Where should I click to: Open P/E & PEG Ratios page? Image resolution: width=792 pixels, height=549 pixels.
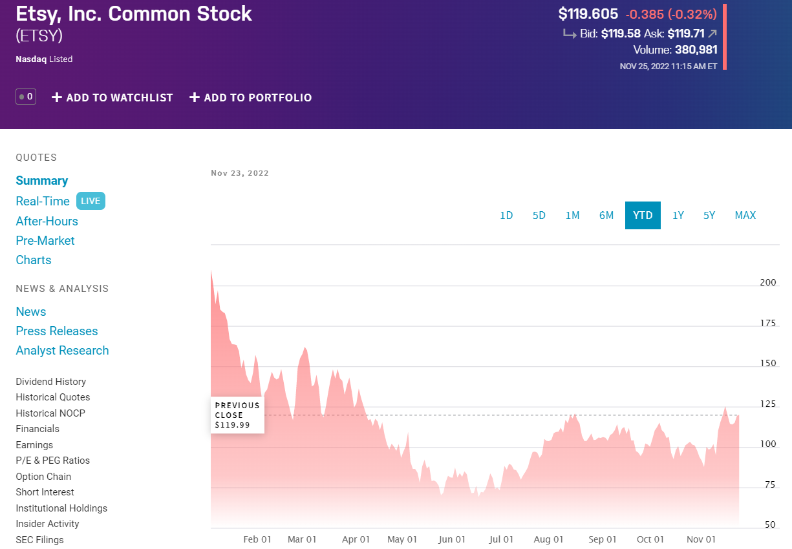(53, 461)
